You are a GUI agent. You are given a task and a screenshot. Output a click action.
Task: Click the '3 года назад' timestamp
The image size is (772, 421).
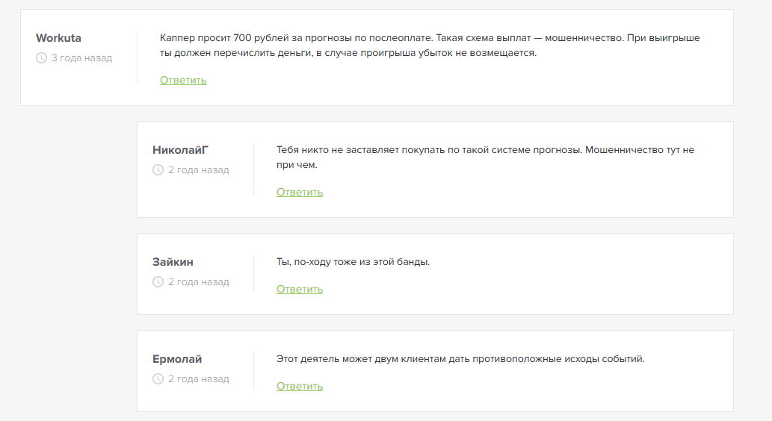click(81, 58)
